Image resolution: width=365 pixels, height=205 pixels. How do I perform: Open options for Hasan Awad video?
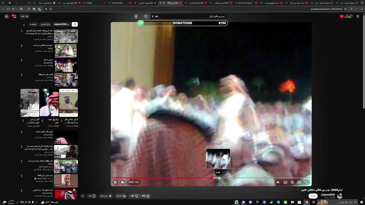click(21, 176)
